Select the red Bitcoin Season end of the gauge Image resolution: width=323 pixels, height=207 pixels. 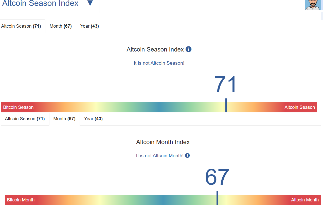18,107
